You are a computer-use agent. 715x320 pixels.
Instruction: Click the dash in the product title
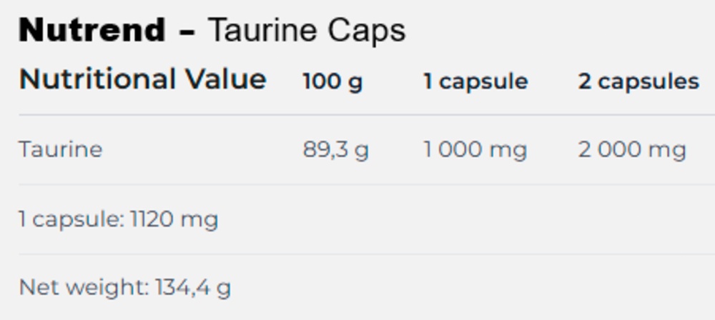coord(187,32)
